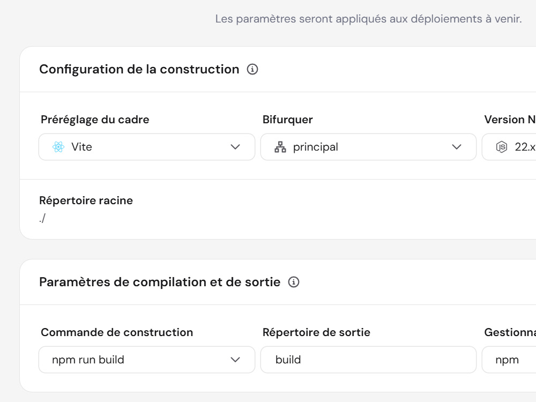Click info icon beside Paramètres de compilation
The width and height of the screenshot is (536, 402).
294,282
